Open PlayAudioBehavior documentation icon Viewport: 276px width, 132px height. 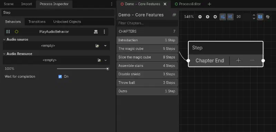coord(96,32)
